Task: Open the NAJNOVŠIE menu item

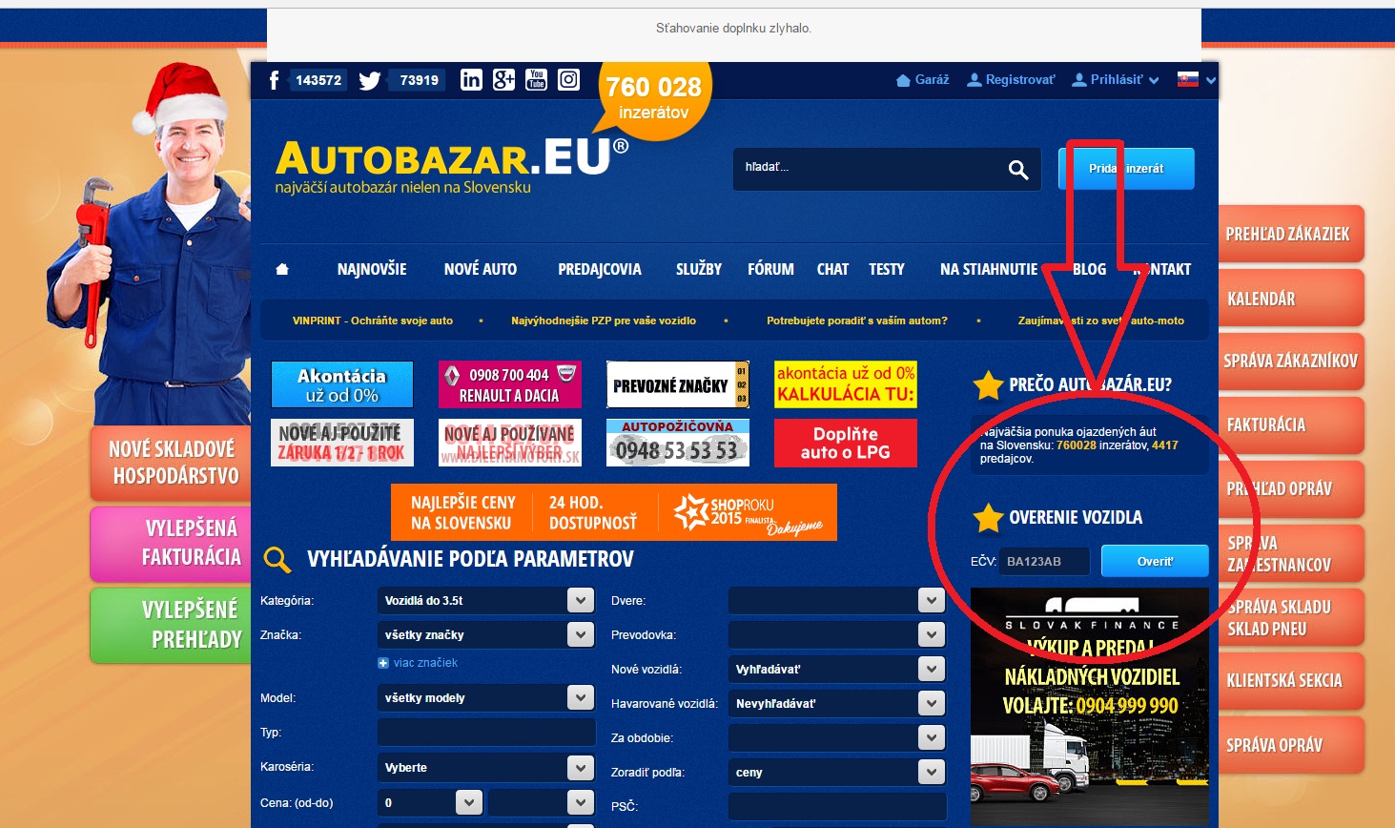Action: (x=372, y=269)
